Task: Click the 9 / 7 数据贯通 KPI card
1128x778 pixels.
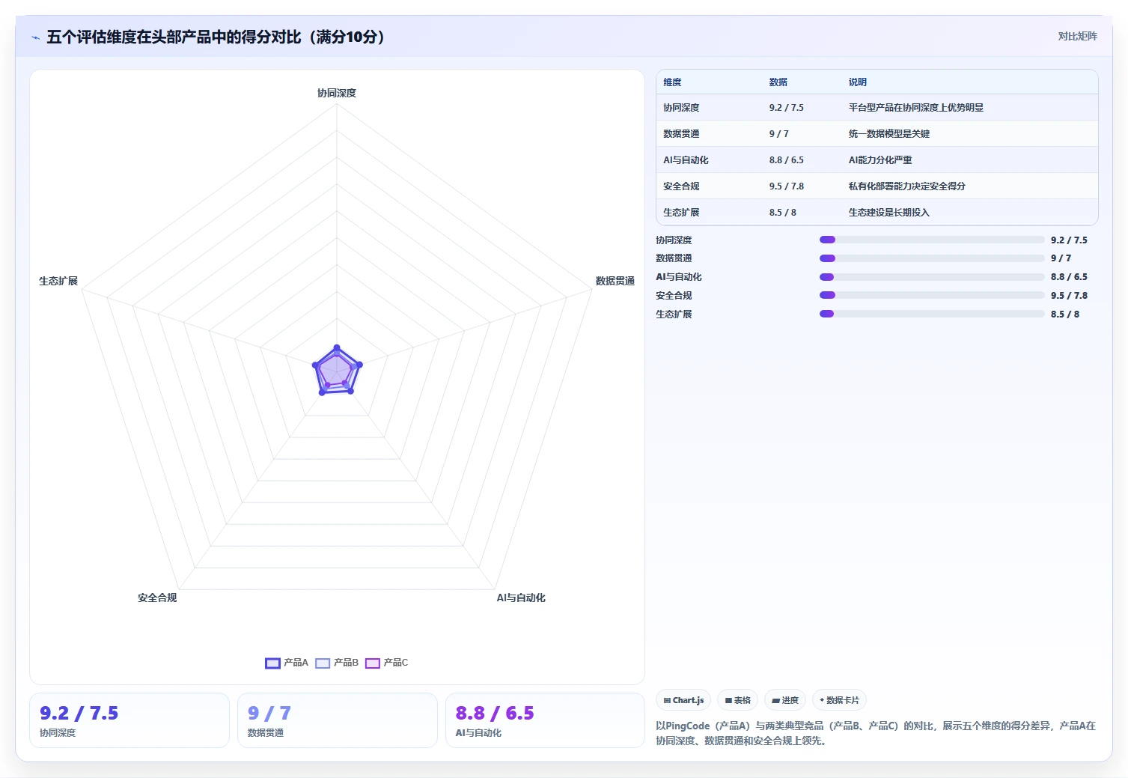Action: [338, 720]
